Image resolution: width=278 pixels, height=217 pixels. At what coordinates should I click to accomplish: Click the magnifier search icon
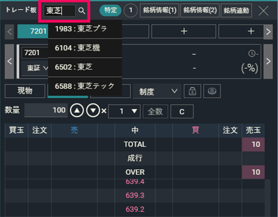click(x=82, y=11)
